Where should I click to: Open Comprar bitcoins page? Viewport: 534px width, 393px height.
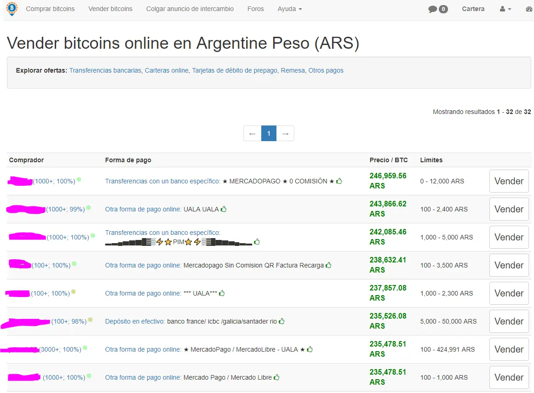tap(50, 9)
